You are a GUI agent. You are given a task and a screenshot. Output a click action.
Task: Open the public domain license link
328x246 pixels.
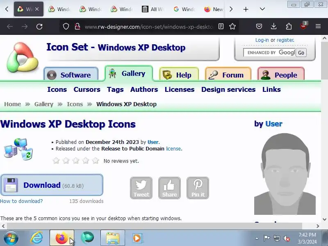173,148
